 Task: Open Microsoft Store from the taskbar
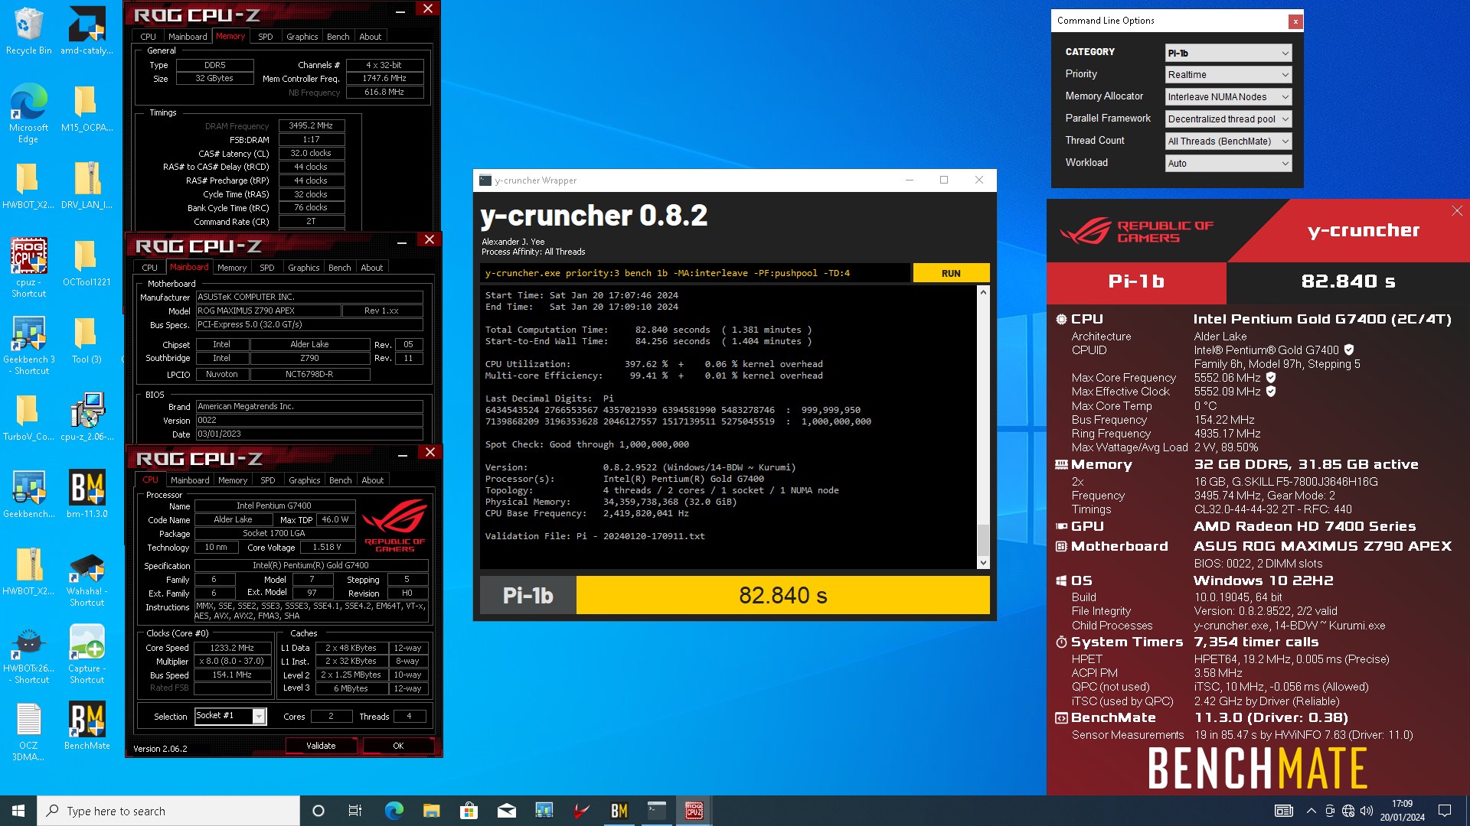coord(469,811)
